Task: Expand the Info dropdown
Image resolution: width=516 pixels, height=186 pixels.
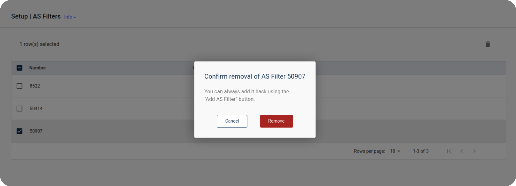Action: [x=70, y=17]
